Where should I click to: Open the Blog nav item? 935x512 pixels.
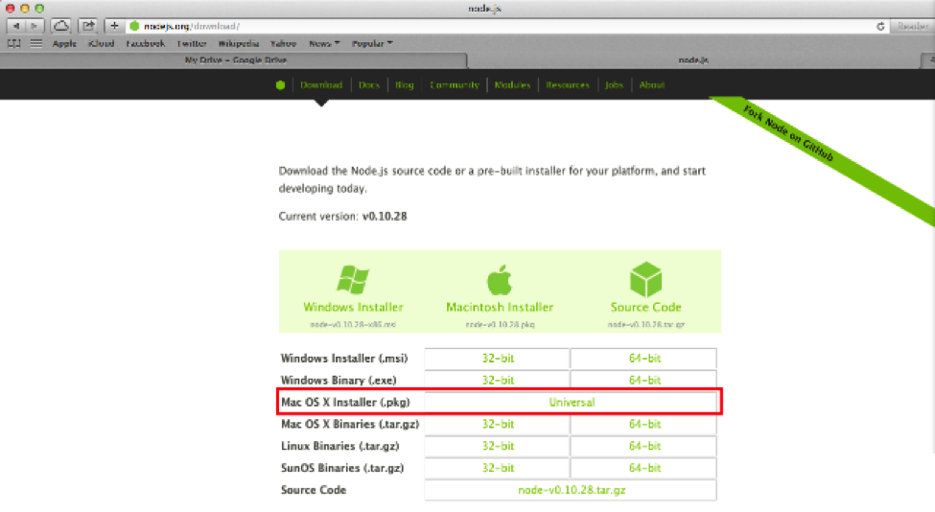405,85
